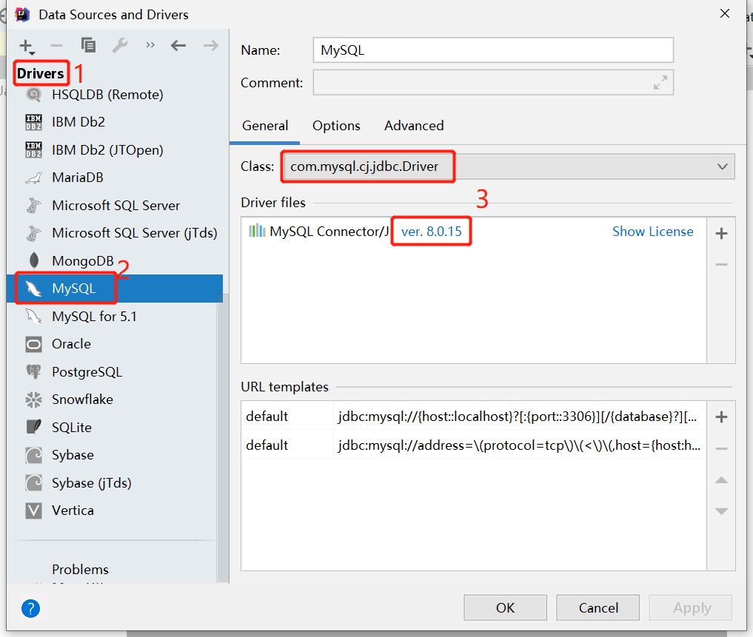
Task: Select the Sybase (jTds) driver
Action: pyautogui.click(x=115, y=483)
